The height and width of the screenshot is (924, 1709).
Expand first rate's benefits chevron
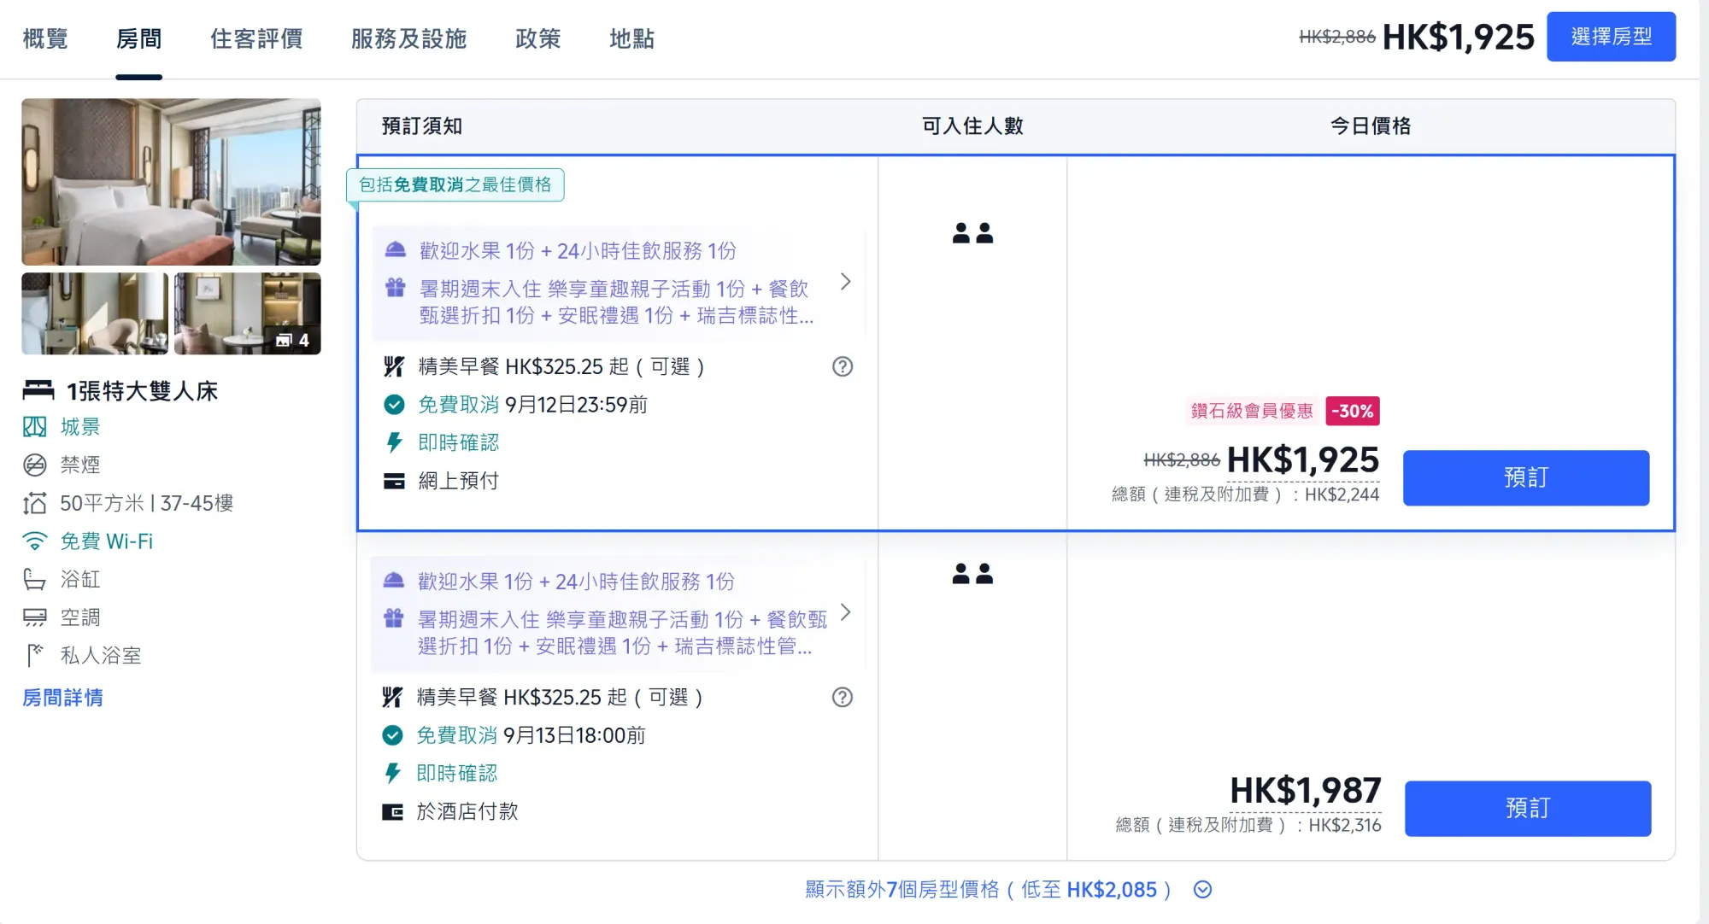tap(845, 282)
